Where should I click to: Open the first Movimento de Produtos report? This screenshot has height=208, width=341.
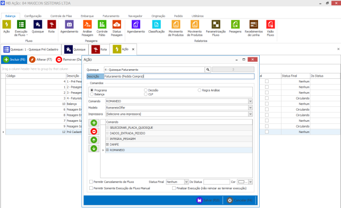(176, 28)
